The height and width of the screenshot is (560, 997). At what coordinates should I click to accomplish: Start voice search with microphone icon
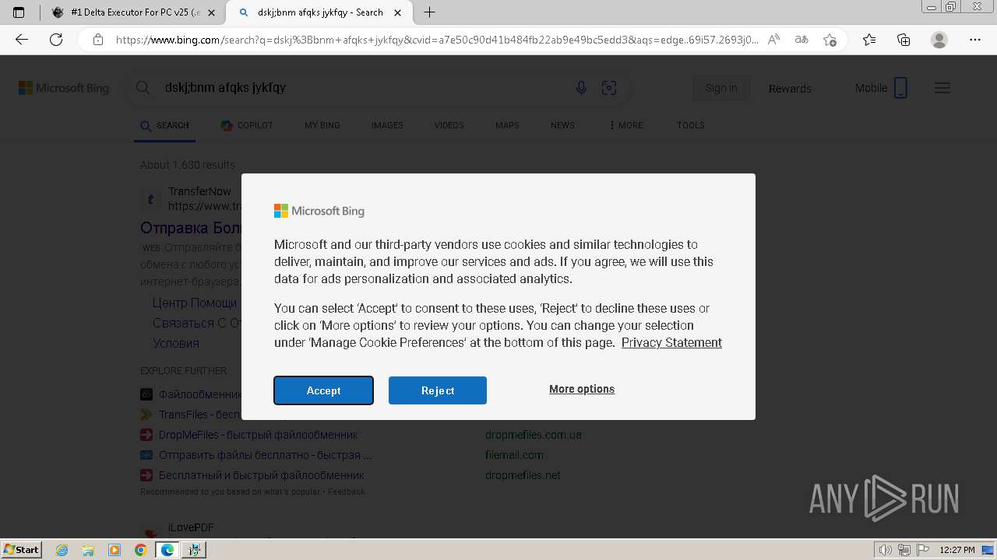pyautogui.click(x=581, y=88)
